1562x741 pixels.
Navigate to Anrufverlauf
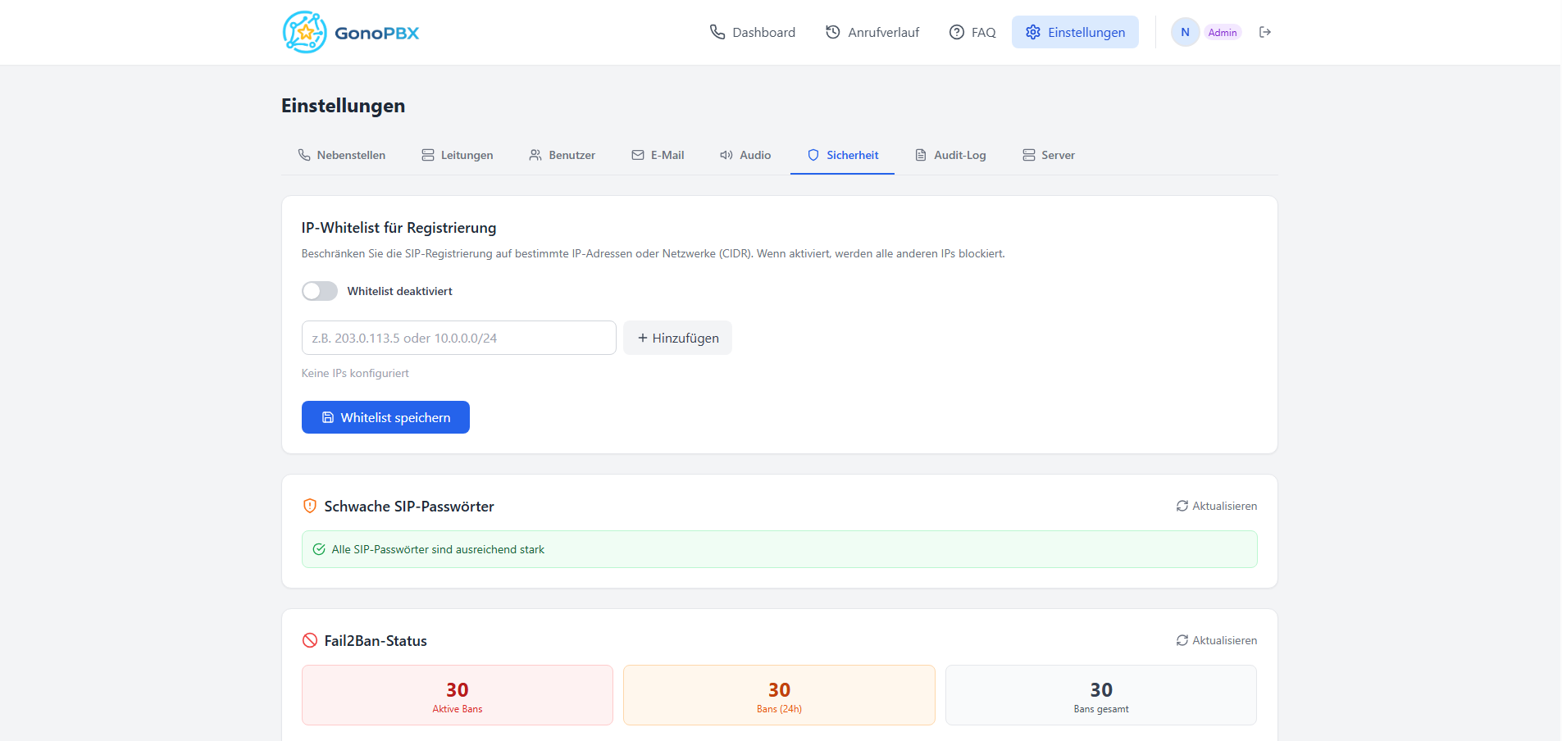(872, 32)
